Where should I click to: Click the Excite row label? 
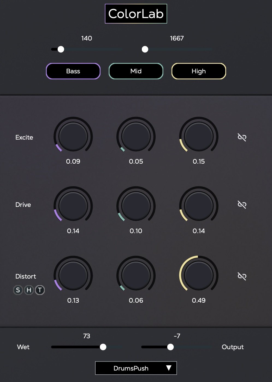[x=24, y=137]
